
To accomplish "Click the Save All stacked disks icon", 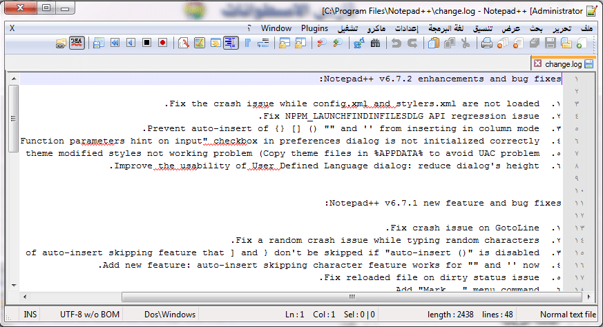I will click(535, 43).
